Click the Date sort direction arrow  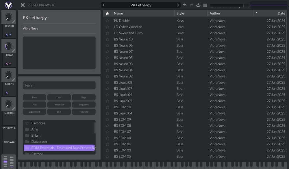(x=256, y=12)
